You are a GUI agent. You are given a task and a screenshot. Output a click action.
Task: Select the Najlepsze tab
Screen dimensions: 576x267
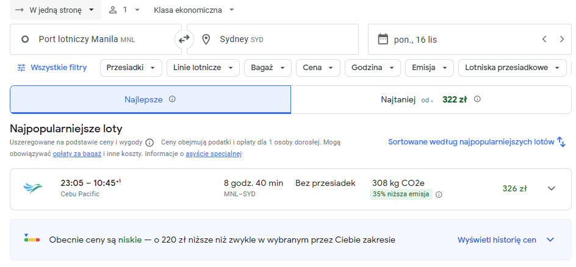[150, 99]
